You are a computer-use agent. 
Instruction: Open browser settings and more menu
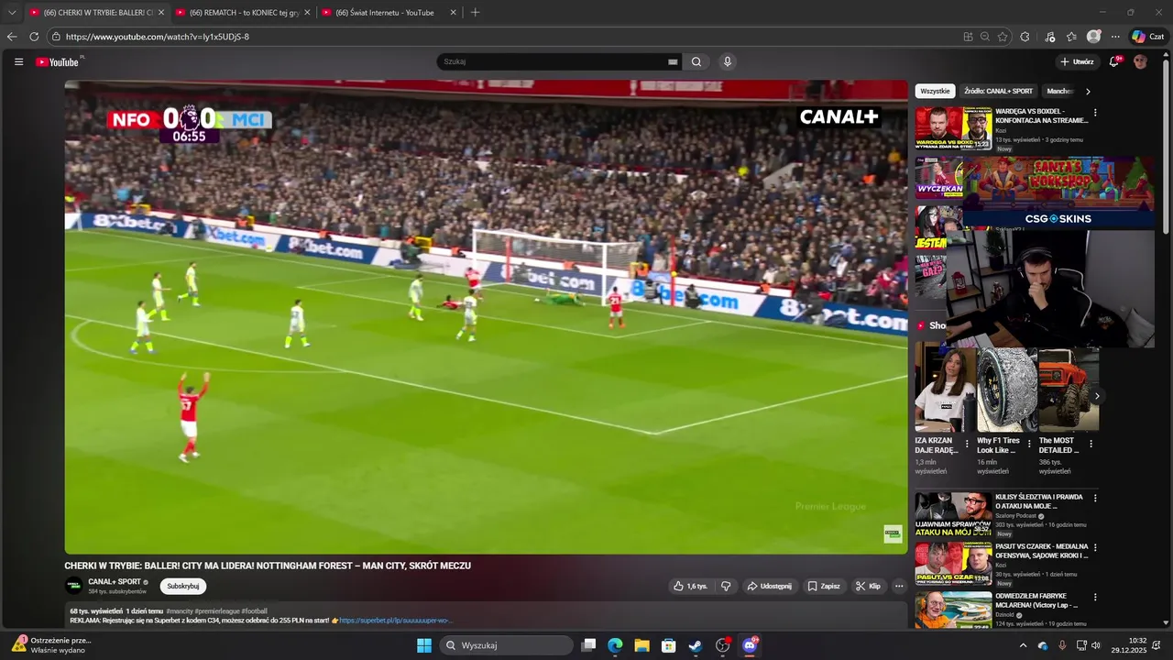click(x=1115, y=37)
